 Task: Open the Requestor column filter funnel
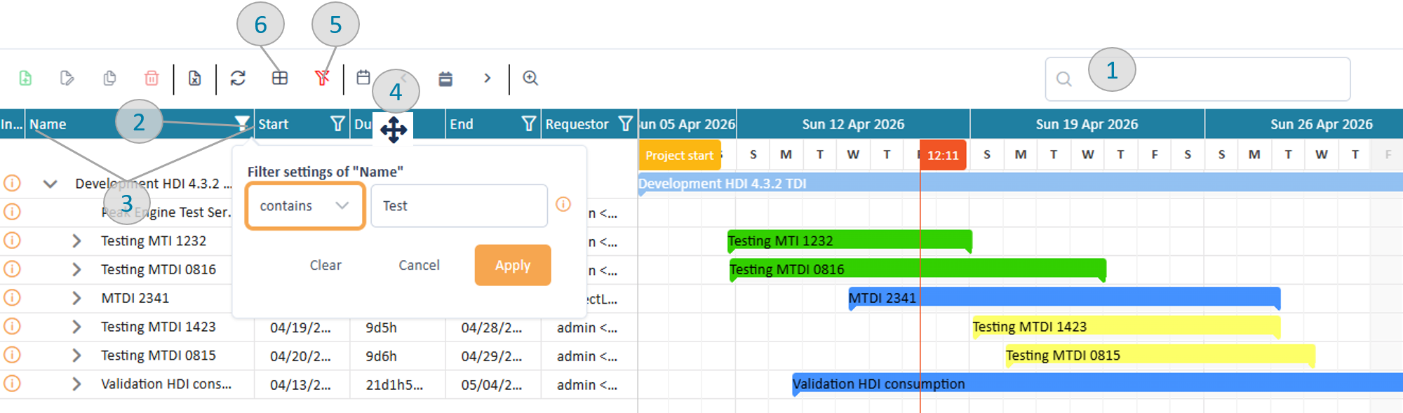click(x=626, y=123)
